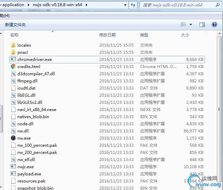Click the nw.exe application icon
The height and width of the screenshot is (190, 223).
pyautogui.click(x=13, y=138)
